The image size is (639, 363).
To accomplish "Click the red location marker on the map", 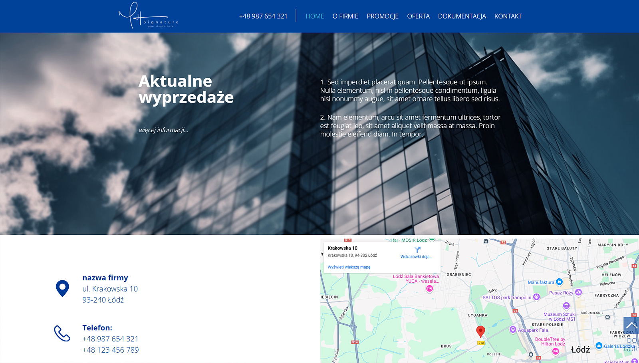I will pos(480,331).
